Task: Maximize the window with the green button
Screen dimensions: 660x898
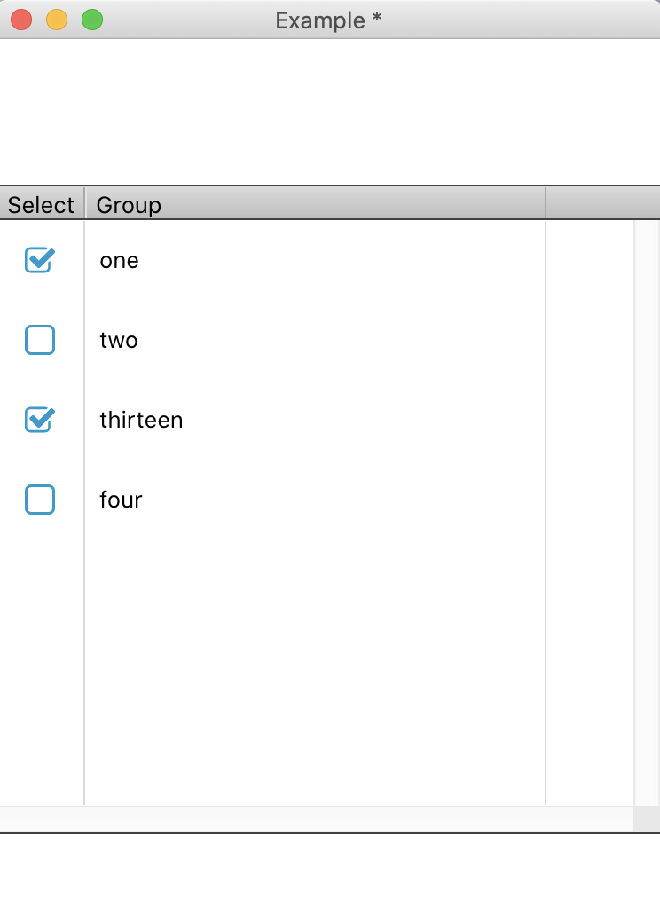Action: click(92, 20)
